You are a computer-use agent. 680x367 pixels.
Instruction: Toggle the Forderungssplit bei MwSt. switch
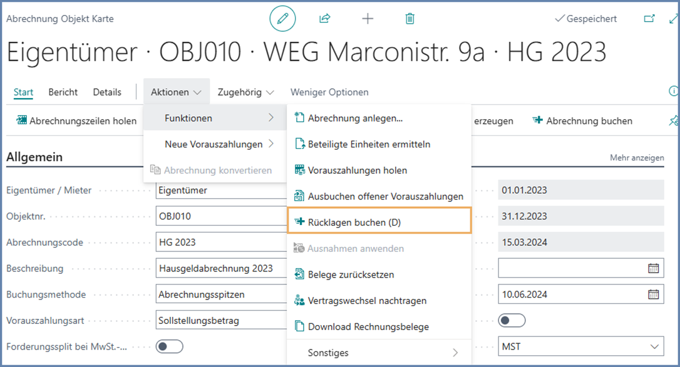click(x=169, y=346)
